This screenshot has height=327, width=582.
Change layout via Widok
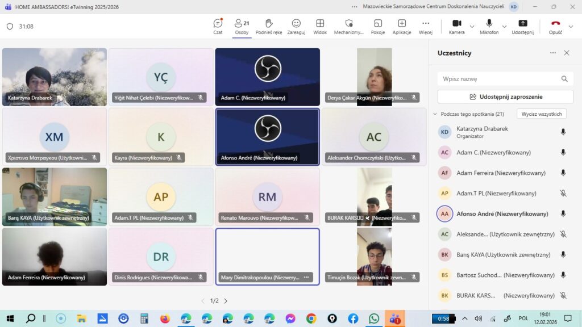pos(320,27)
